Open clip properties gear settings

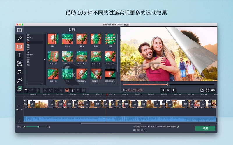pyautogui.click(x=78, y=90)
